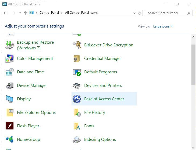
Task: Open the recent locations dropdown arrow
Action: [x=20, y=13]
